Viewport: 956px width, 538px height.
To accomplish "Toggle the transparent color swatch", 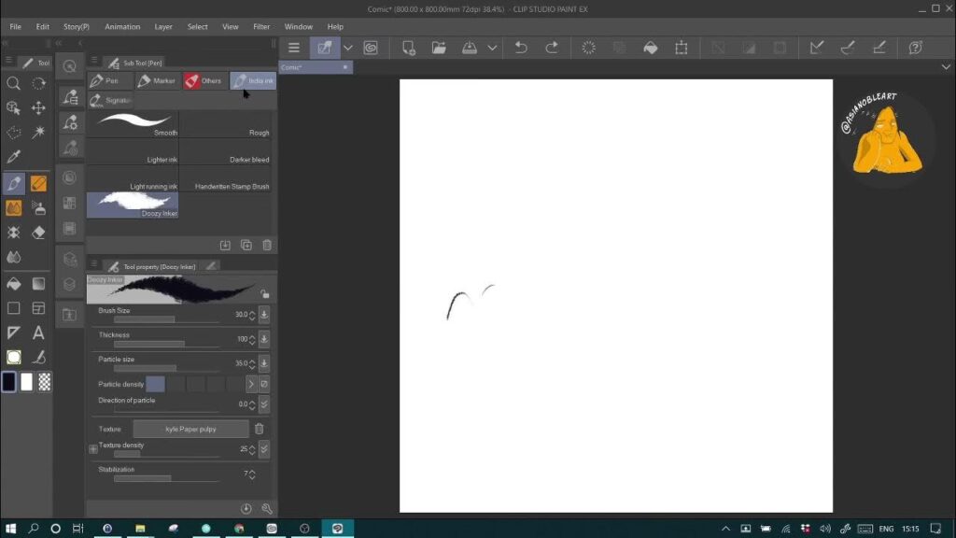I will coord(45,381).
